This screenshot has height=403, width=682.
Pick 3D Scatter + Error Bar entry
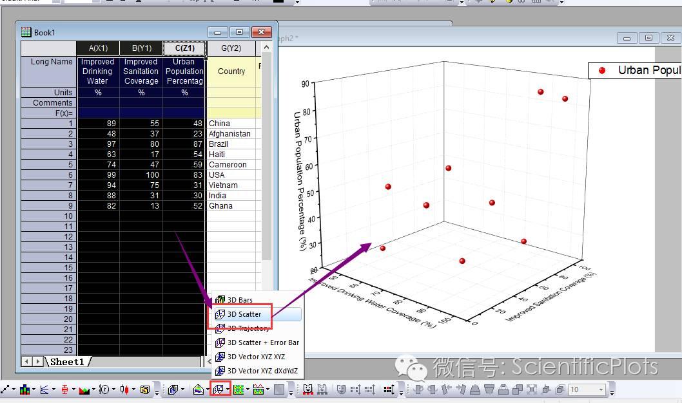(263, 342)
